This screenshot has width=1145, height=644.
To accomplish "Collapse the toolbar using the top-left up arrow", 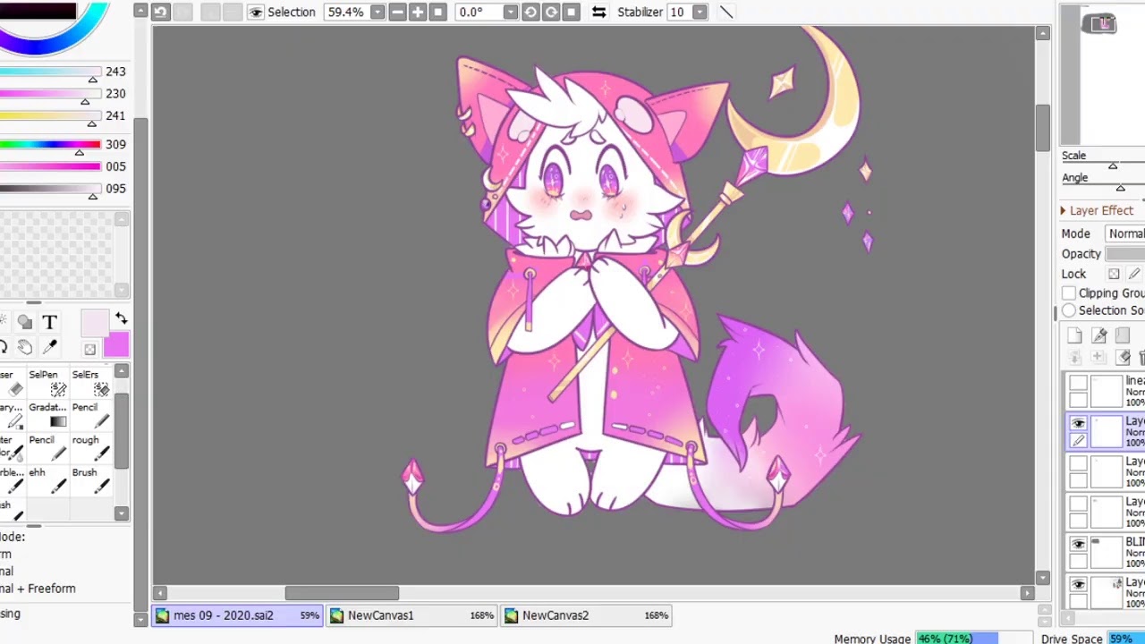I will coord(140,11).
